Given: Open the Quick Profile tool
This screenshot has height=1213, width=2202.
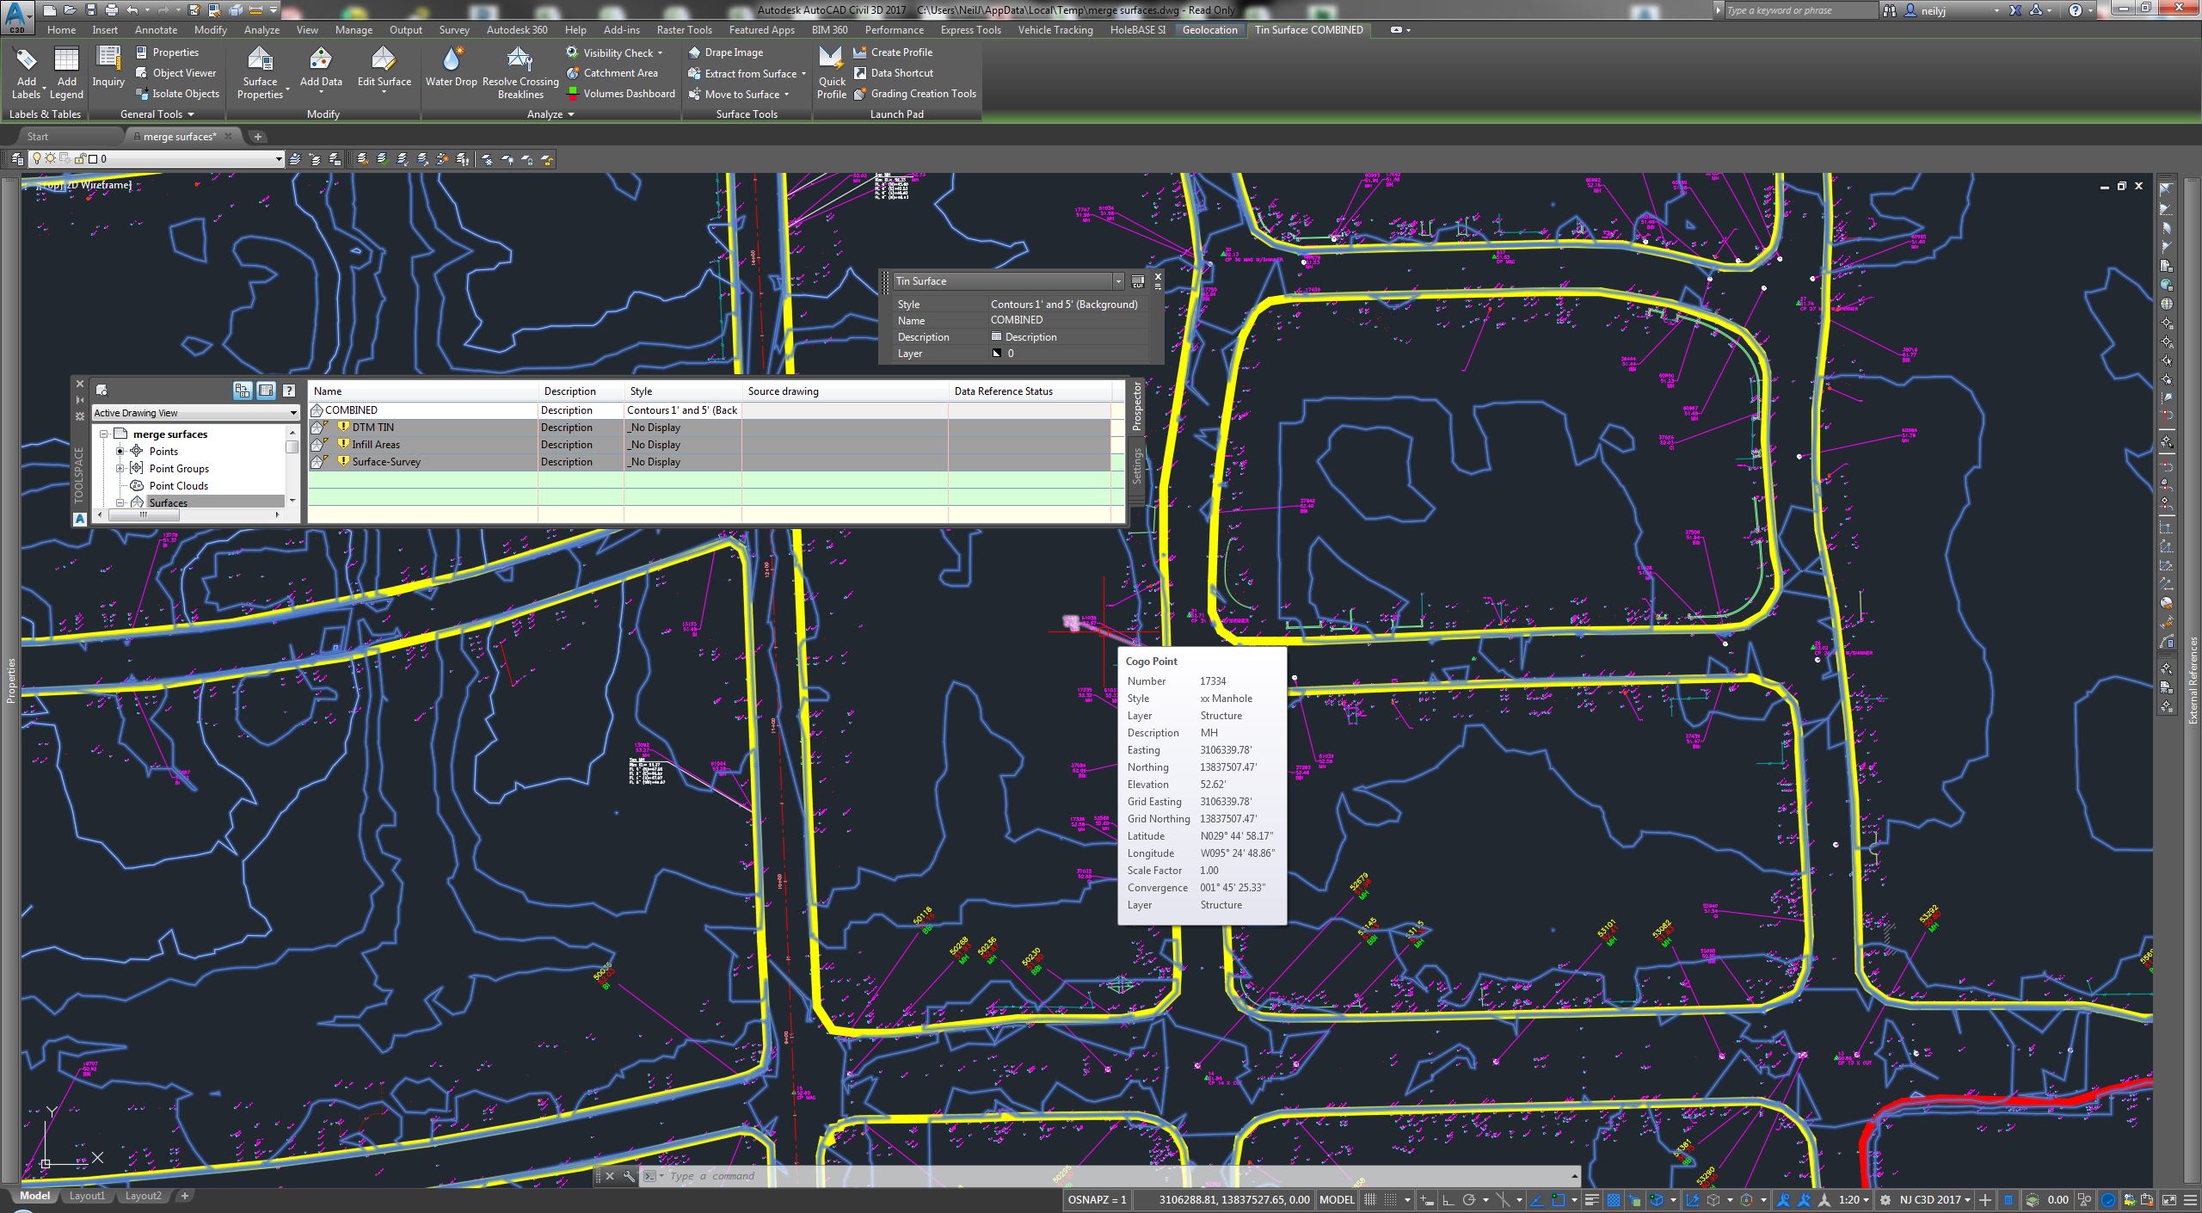Looking at the screenshot, I should click(x=832, y=74).
